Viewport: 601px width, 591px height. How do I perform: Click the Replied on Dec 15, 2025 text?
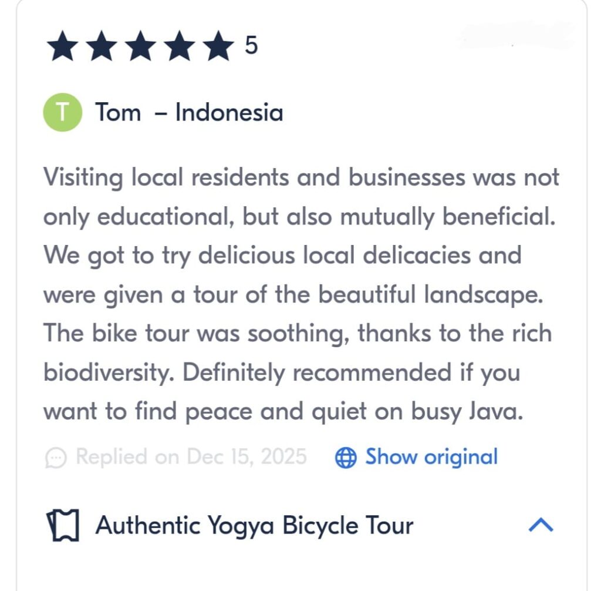[x=191, y=456]
